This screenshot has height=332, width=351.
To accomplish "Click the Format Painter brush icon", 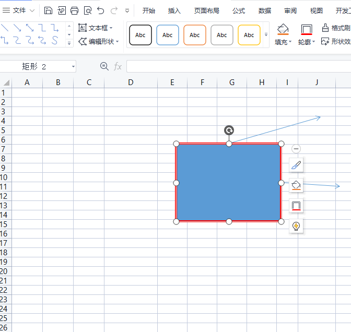I will (325, 28).
